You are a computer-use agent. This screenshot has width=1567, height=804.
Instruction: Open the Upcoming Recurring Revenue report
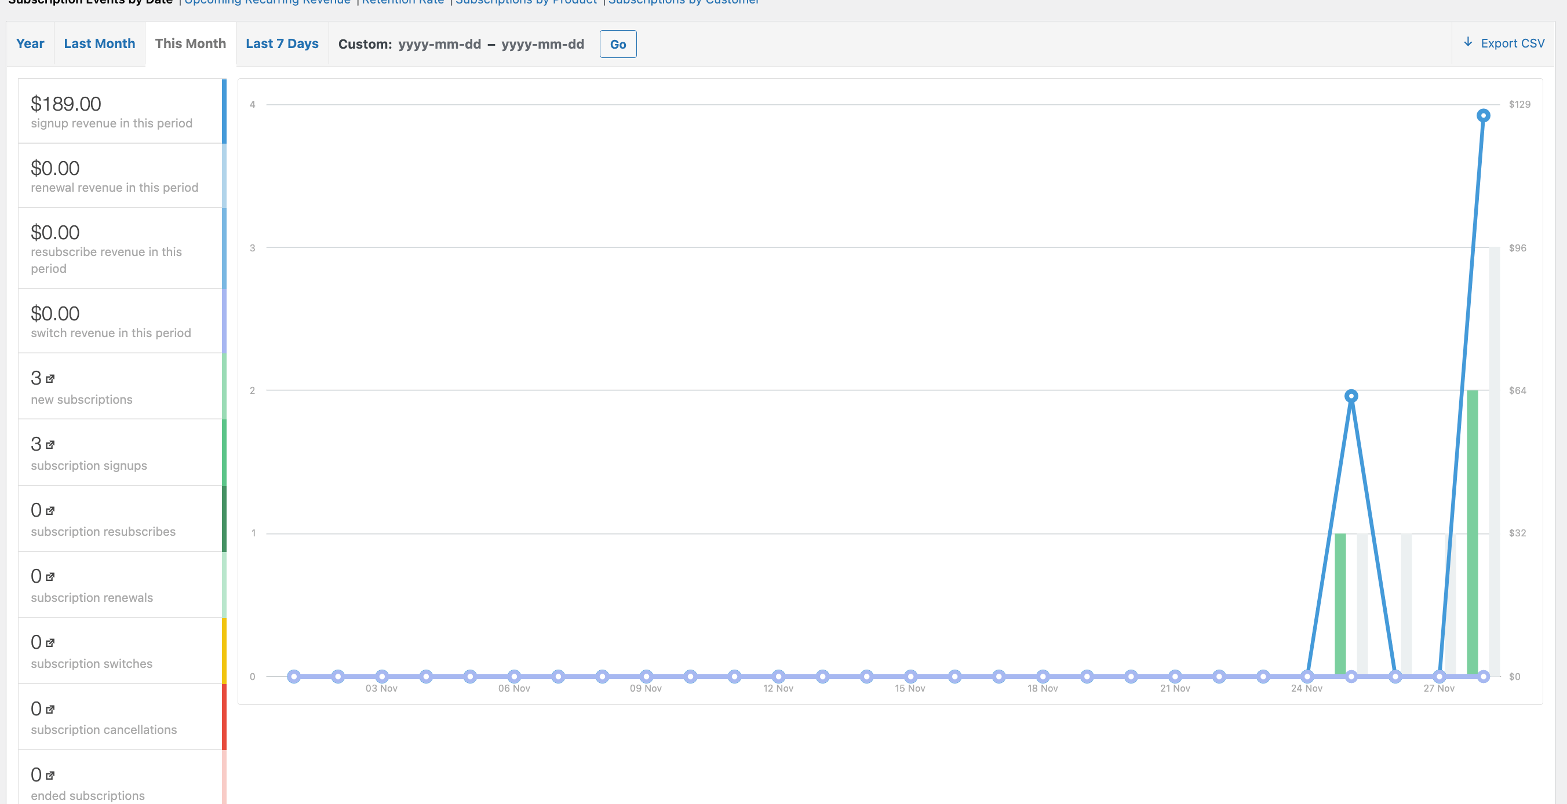(x=267, y=2)
